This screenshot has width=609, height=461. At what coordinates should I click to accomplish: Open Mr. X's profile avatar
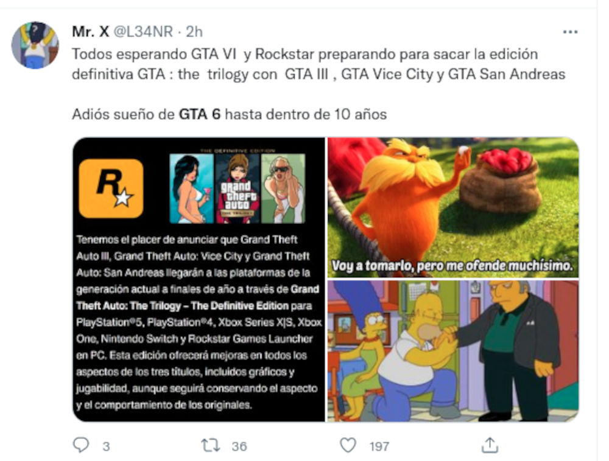[x=35, y=46]
